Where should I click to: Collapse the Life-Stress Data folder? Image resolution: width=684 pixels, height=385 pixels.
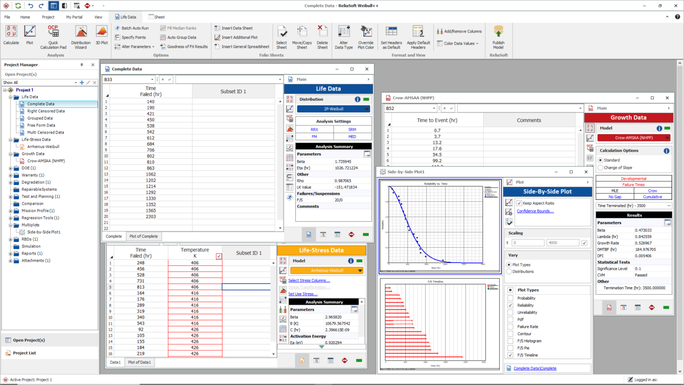[11, 140]
